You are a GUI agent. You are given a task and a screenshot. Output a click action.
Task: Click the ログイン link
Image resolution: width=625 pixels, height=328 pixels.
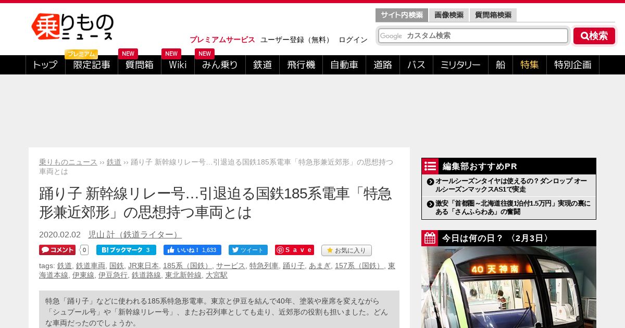click(x=353, y=40)
